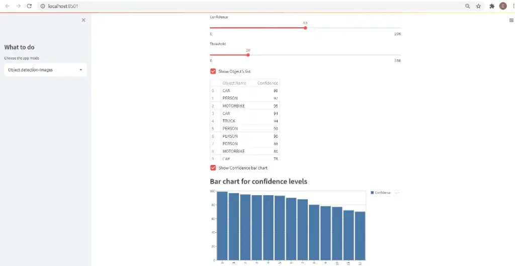The image size is (515, 266).
Task: Click the Threshold slider handle
Action: point(248,55)
